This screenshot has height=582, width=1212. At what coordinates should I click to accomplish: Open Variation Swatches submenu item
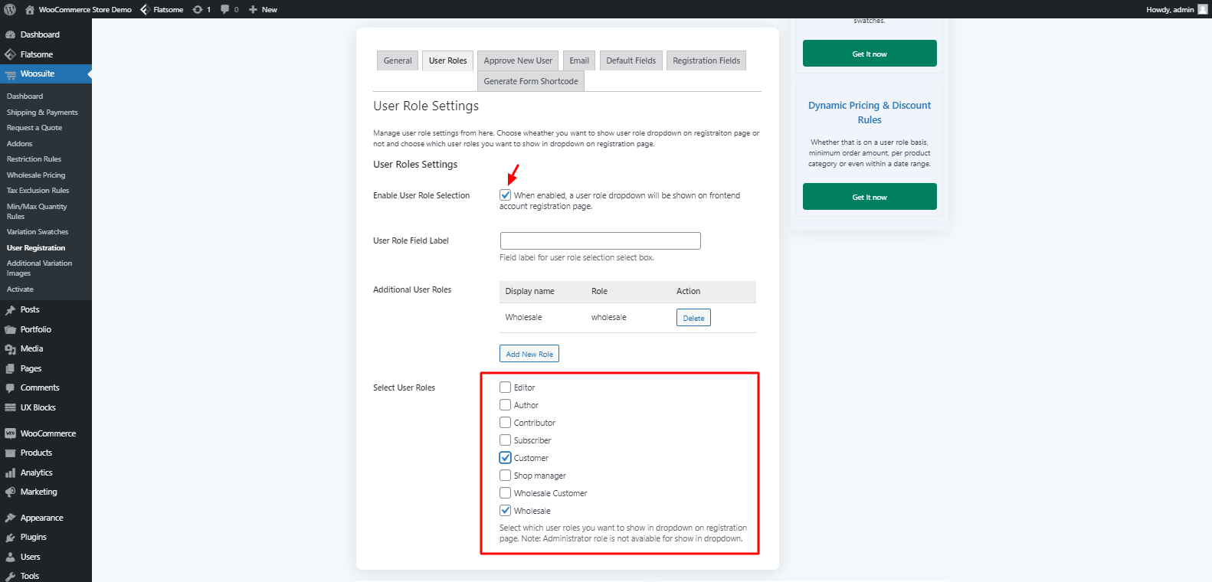pos(38,232)
